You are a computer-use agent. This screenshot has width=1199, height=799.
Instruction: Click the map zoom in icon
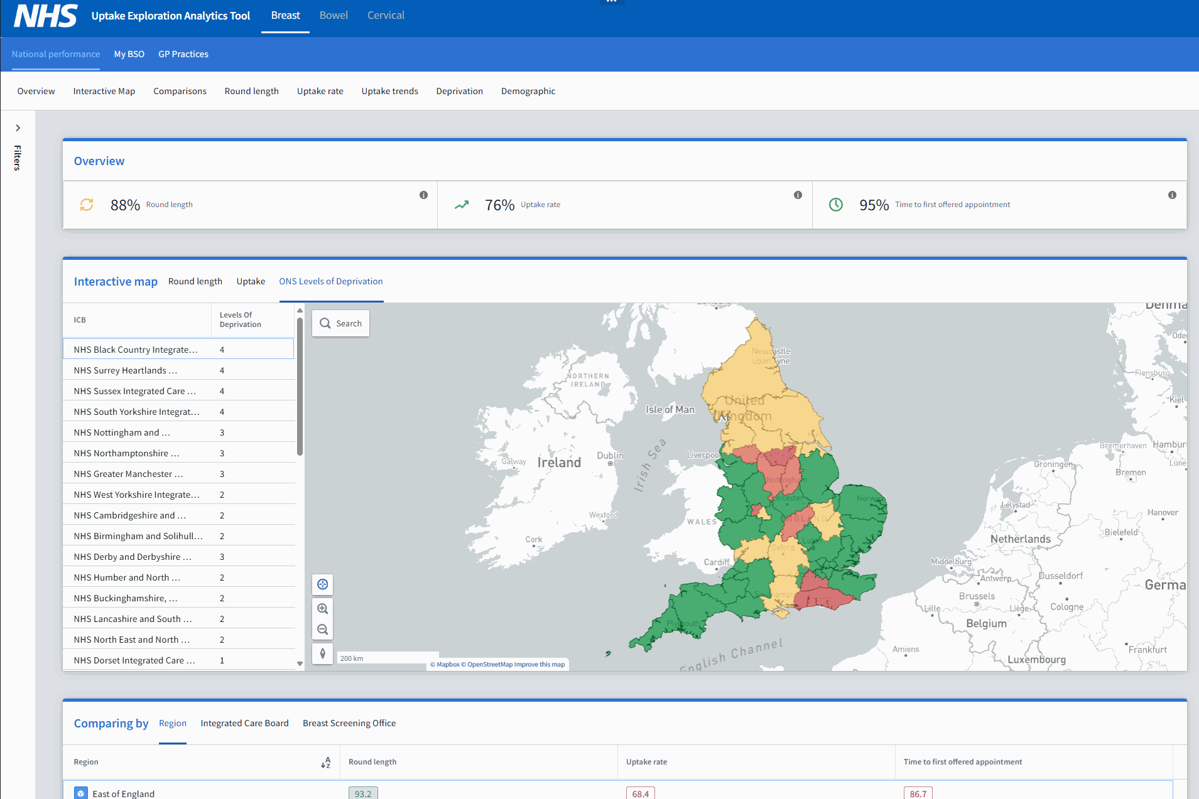322,608
